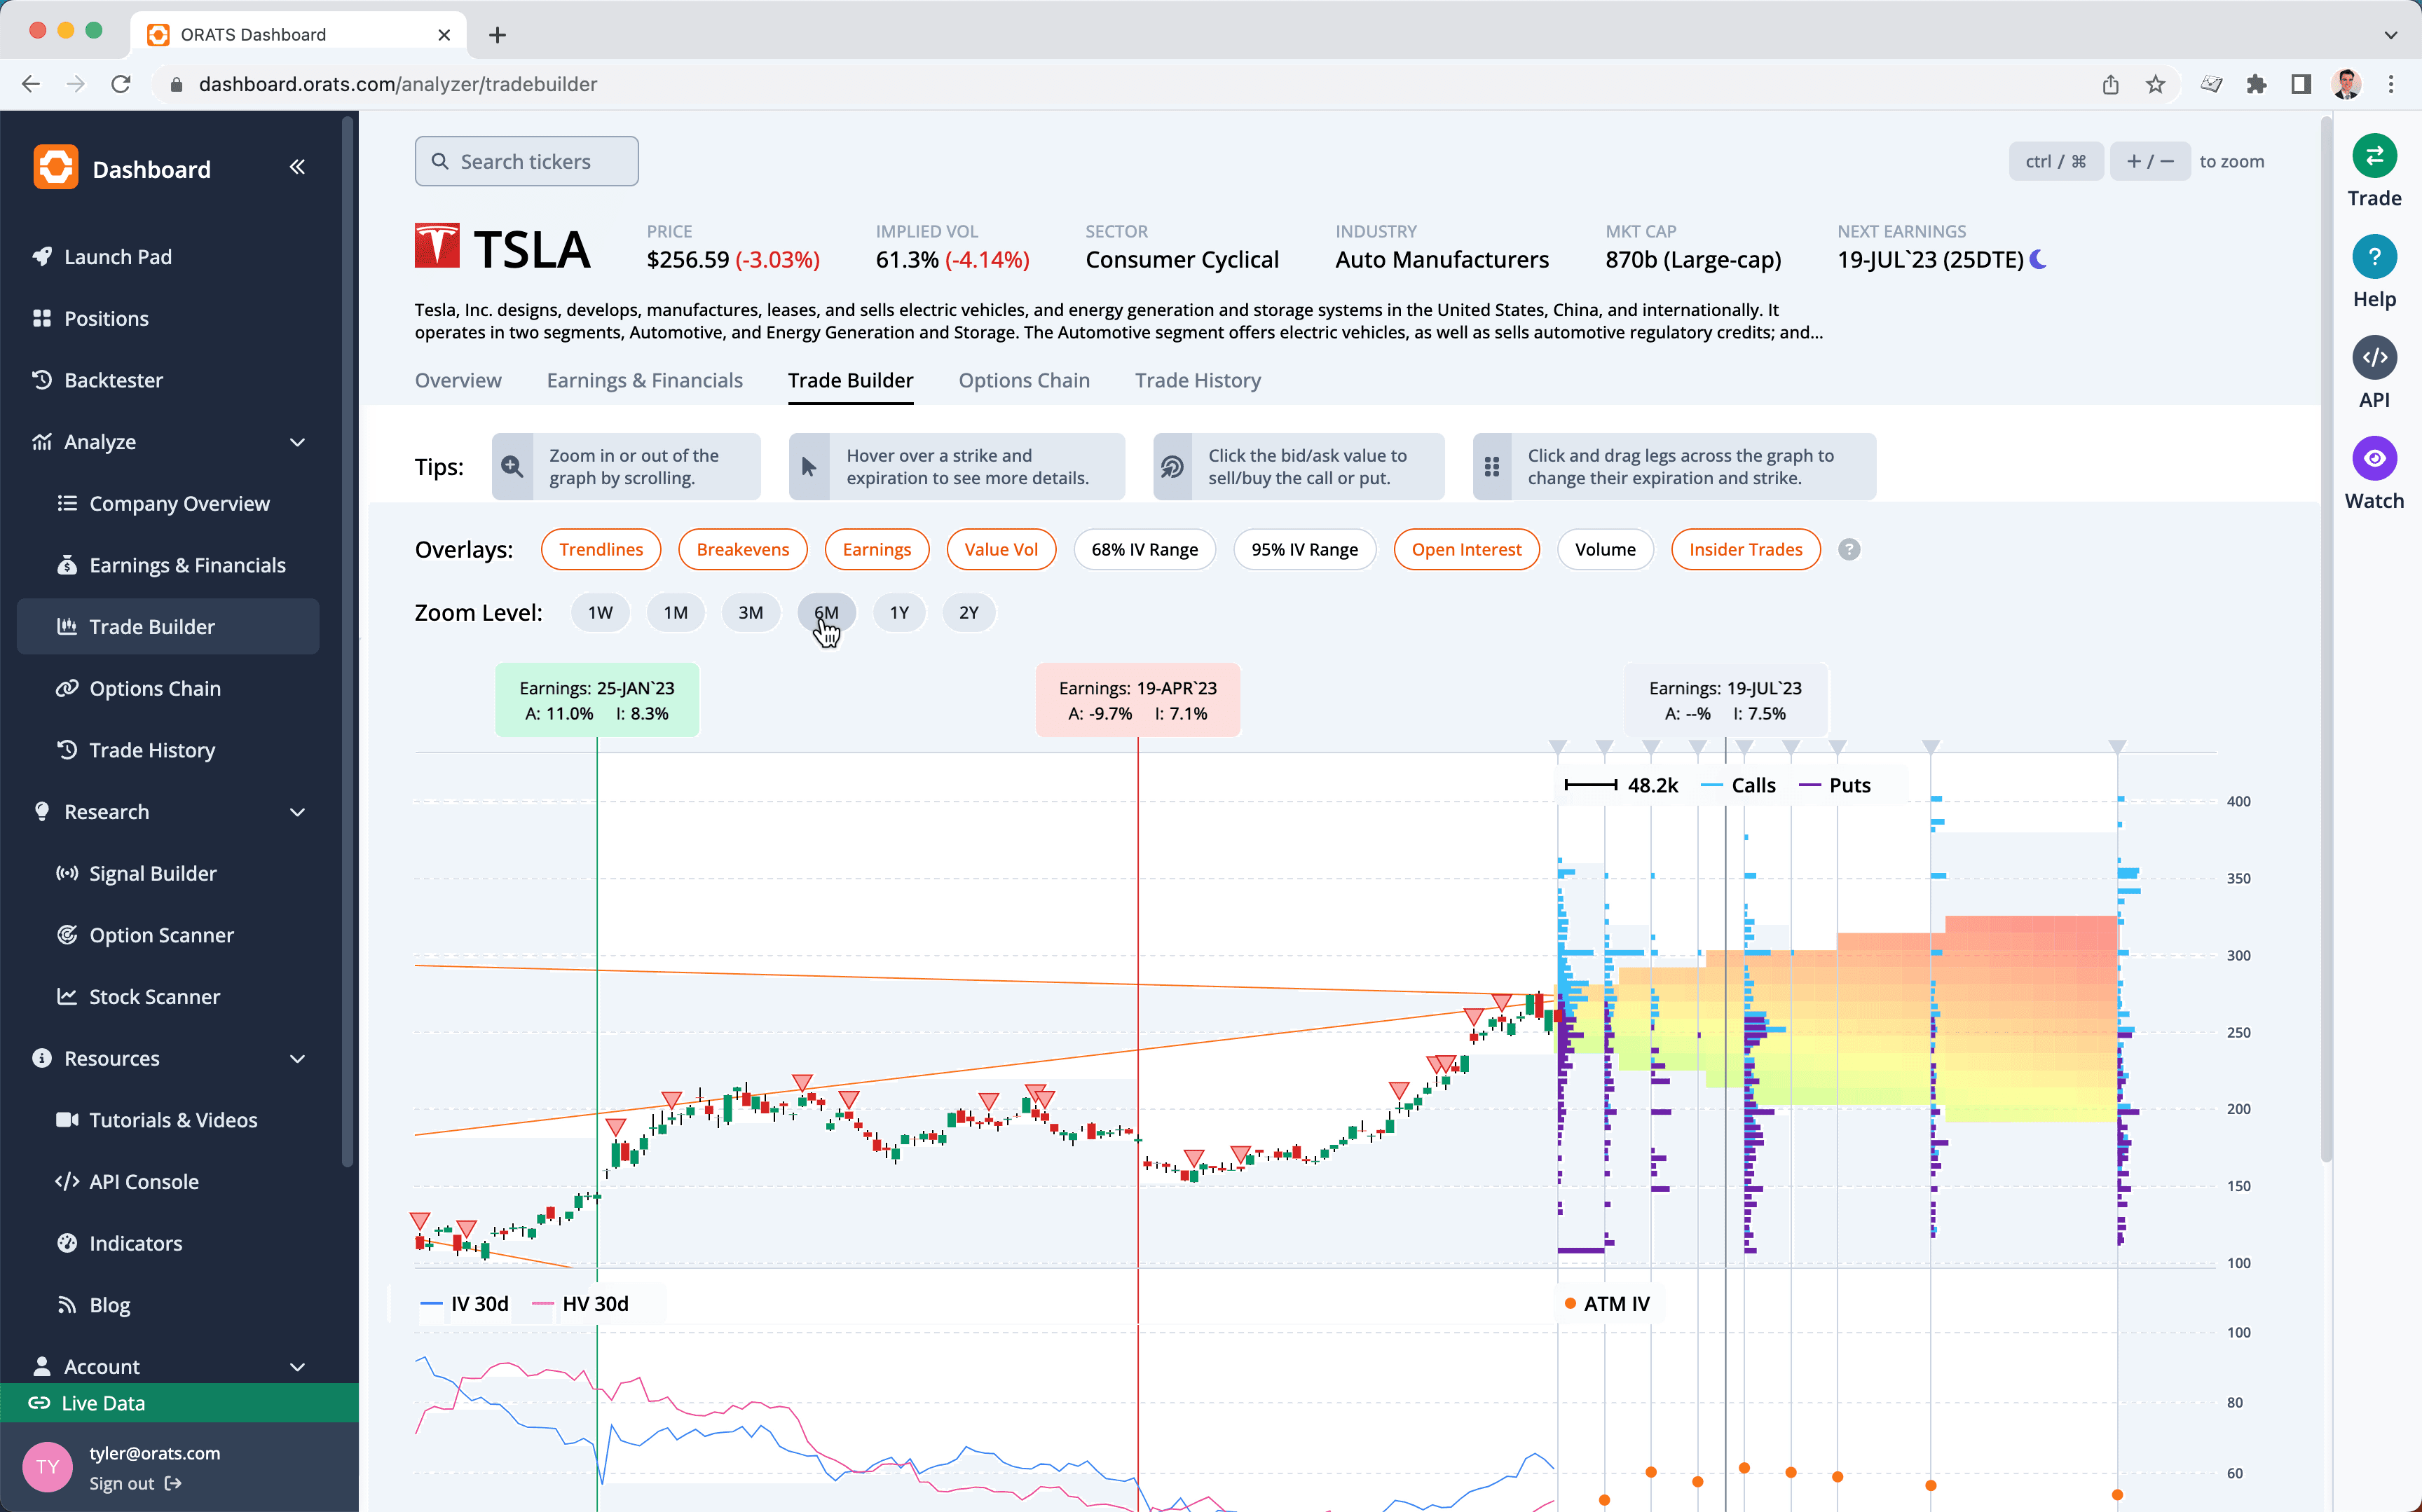Switch to the Options Chain tab
Image resolution: width=2422 pixels, height=1512 pixels.
pos(1023,380)
